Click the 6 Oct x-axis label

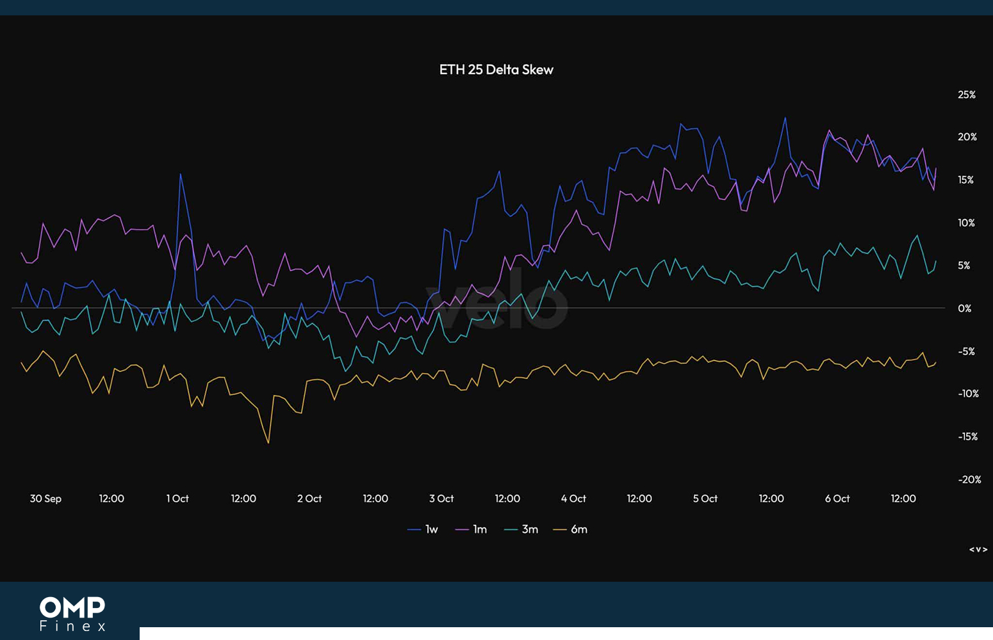837,499
